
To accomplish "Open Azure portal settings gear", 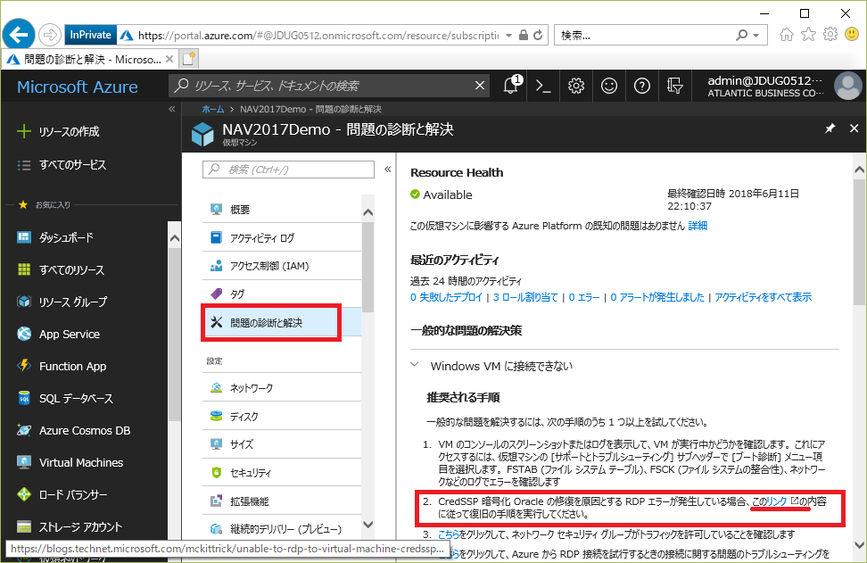I will [x=576, y=86].
